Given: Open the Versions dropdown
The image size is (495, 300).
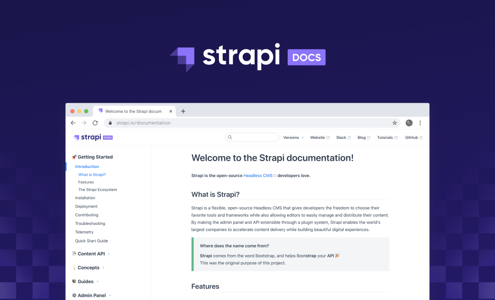Looking at the screenshot, I should 293,138.
